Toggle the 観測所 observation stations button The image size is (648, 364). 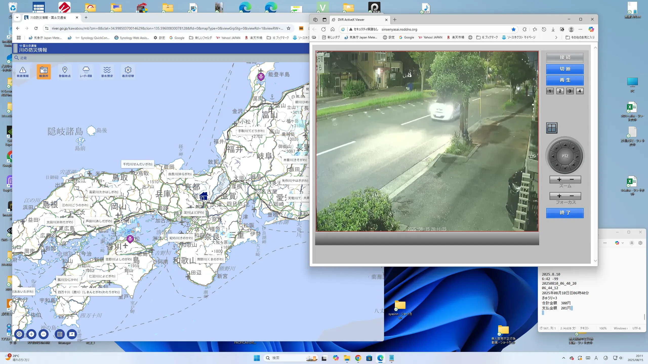coord(44,72)
